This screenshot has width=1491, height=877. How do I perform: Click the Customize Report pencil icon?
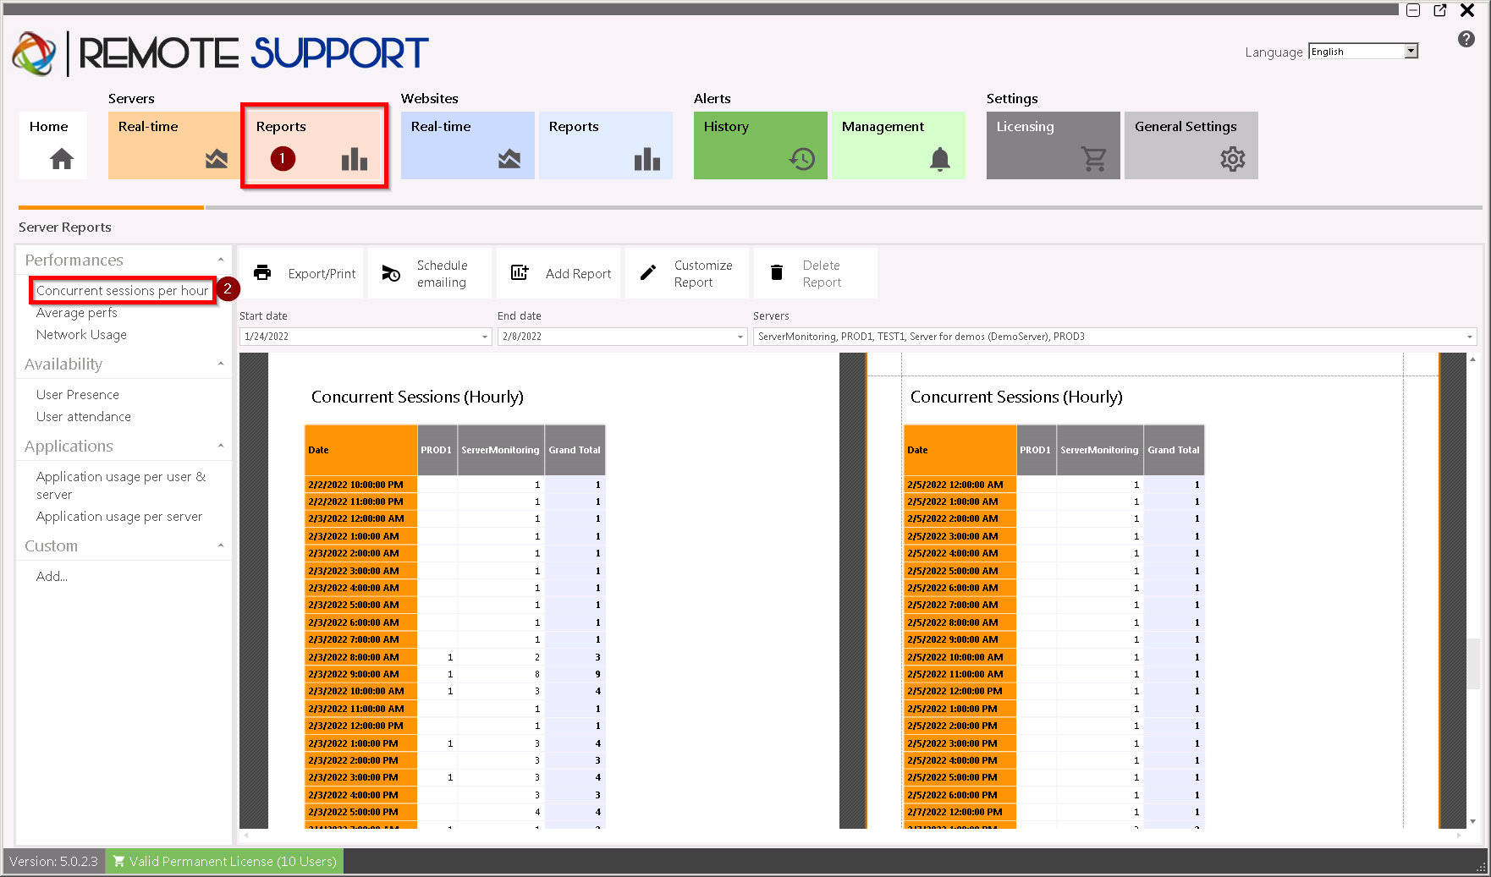[648, 272]
